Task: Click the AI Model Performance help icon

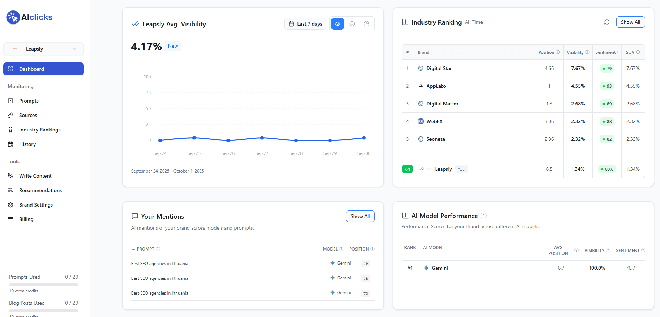Action: pos(484,216)
